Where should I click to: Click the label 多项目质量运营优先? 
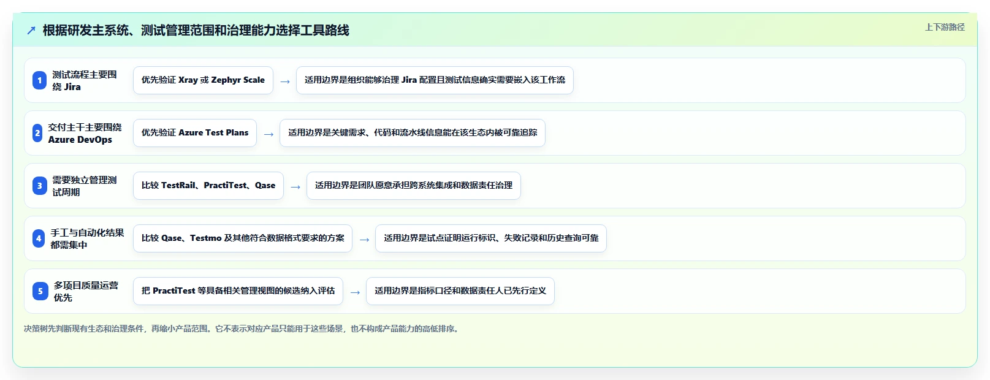click(x=86, y=291)
